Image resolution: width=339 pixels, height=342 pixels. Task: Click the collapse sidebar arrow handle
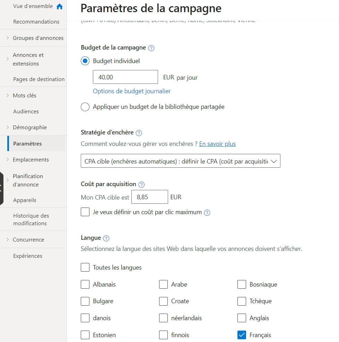[x=1, y=188]
